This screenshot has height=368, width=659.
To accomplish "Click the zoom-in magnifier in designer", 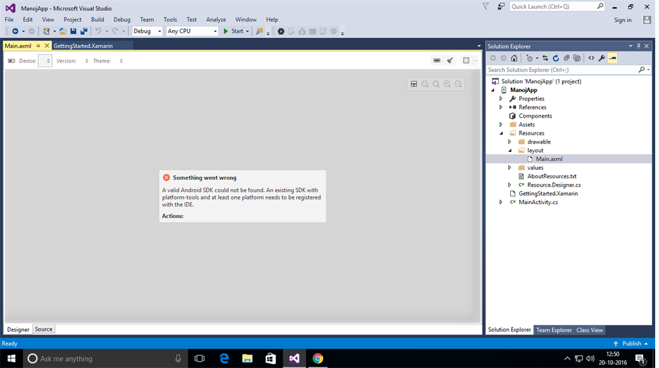I will 447,84.
